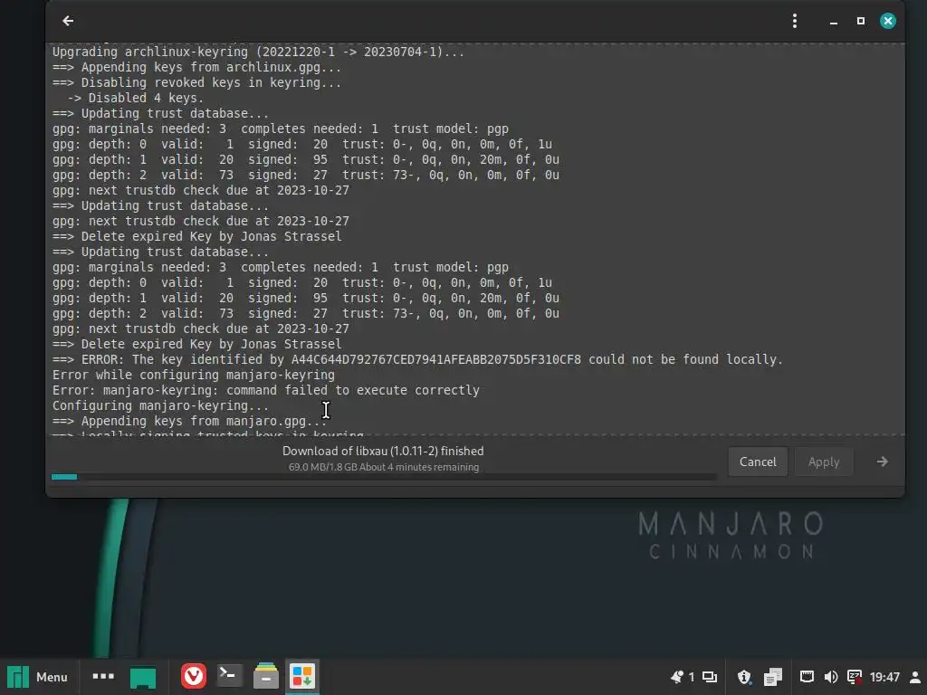927x695 pixels.
Task: Click 'Disabling revoked keys in keyring...' line
Action: pyautogui.click(x=196, y=82)
